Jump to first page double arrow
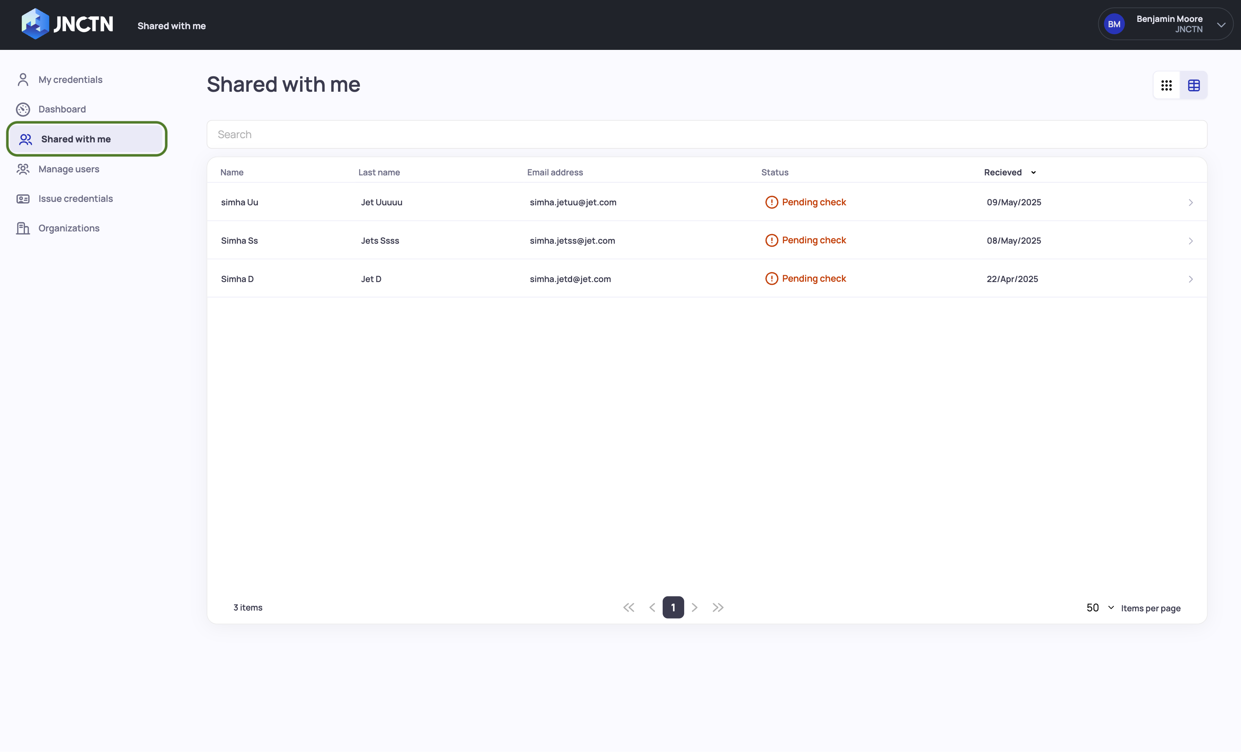The width and height of the screenshot is (1241, 756). (629, 608)
